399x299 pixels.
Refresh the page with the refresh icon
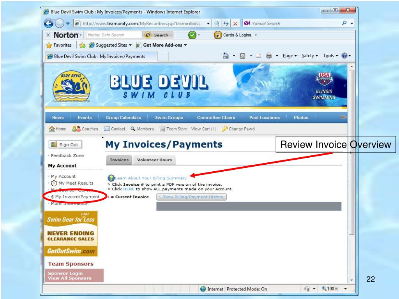tap(226, 24)
